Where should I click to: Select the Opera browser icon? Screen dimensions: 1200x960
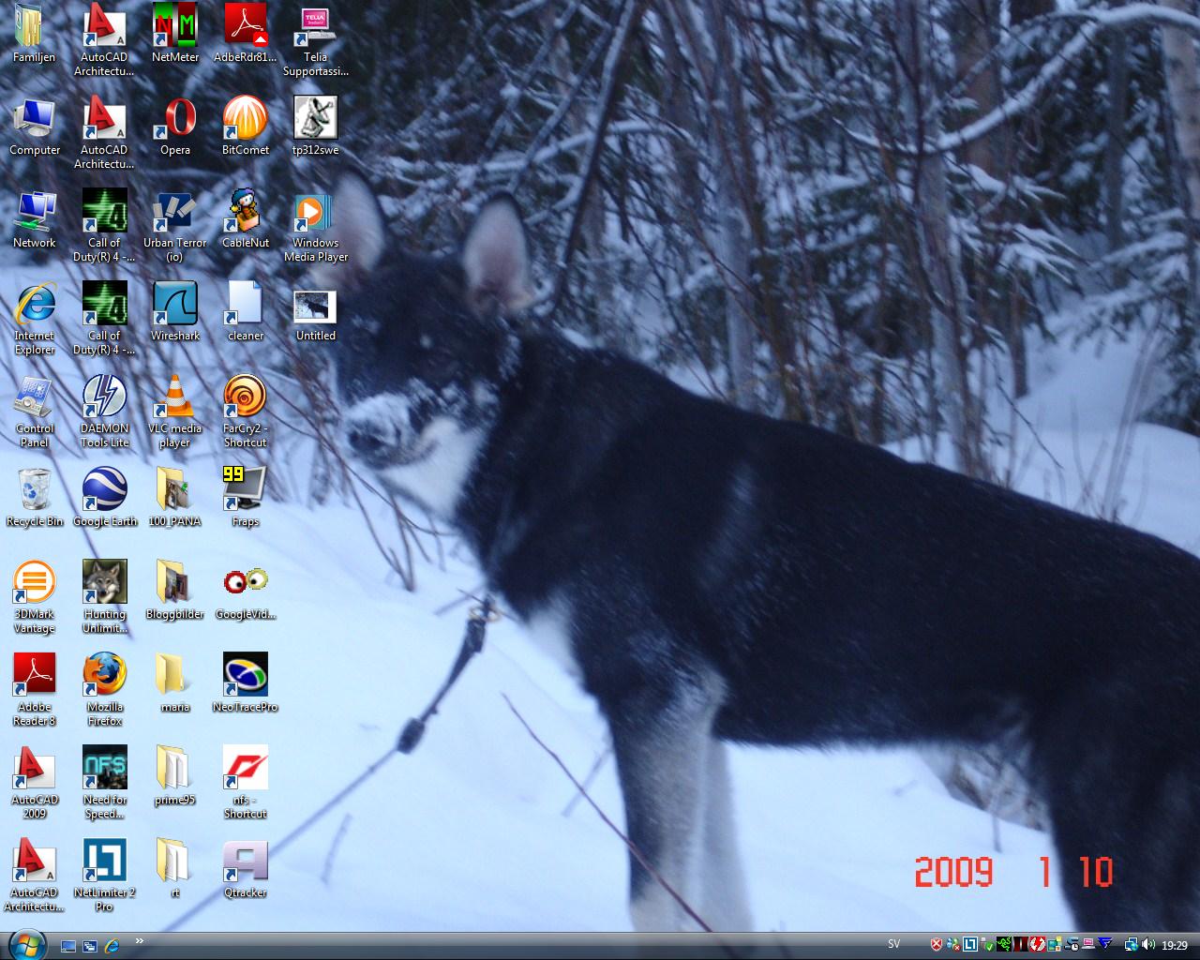pyautogui.click(x=174, y=119)
